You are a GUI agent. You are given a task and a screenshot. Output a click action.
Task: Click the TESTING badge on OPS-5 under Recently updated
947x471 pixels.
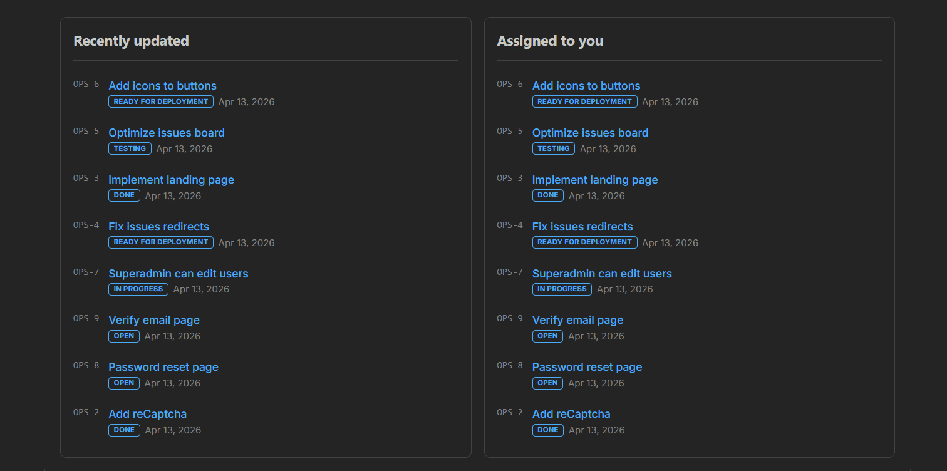click(x=130, y=148)
